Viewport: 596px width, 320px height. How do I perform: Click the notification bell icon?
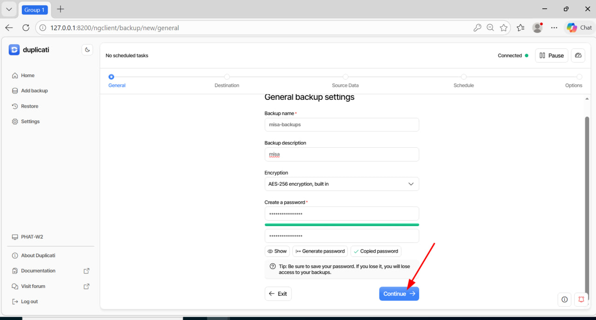click(581, 300)
